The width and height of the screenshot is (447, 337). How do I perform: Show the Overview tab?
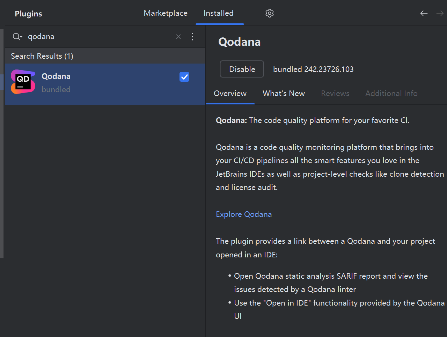(230, 94)
